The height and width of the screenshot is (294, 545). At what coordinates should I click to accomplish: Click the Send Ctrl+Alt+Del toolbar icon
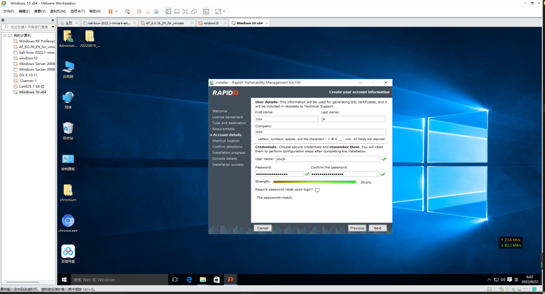(x=127, y=12)
